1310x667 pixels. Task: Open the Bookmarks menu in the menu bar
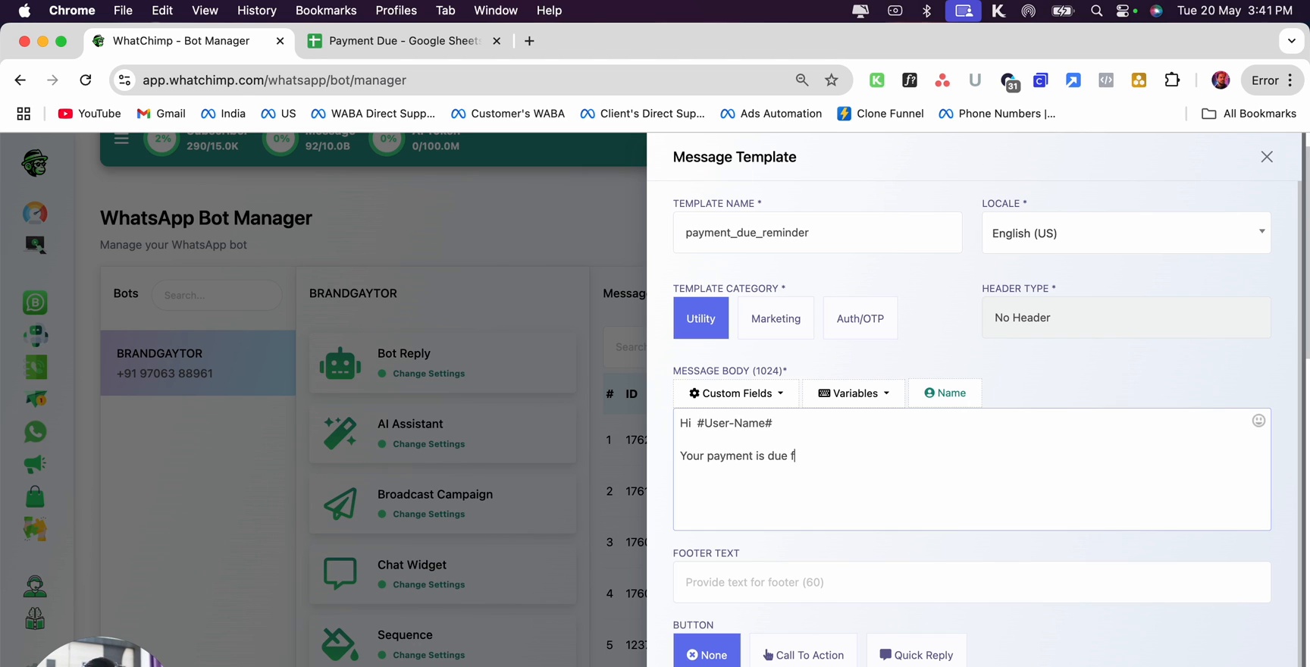point(326,11)
